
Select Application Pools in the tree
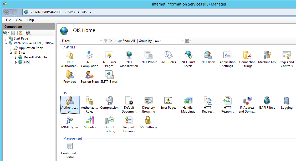point(31,48)
